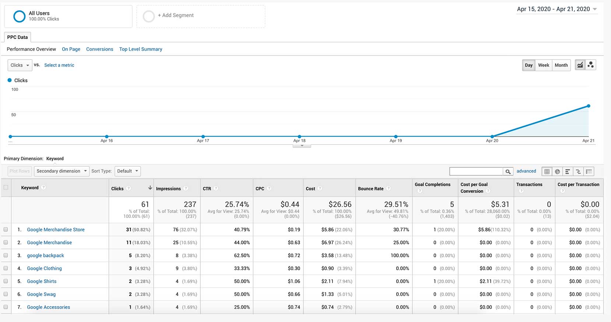This screenshot has width=611, height=322.
Task: Open the Sort Type Default dropdown
Action: 127,171
